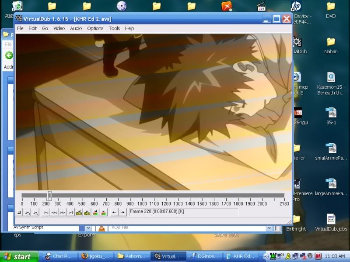Jump to the start of the video
The image size is (350, 262).
click(x=46, y=212)
